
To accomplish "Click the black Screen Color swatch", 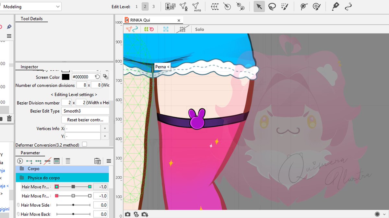I will [66, 77].
